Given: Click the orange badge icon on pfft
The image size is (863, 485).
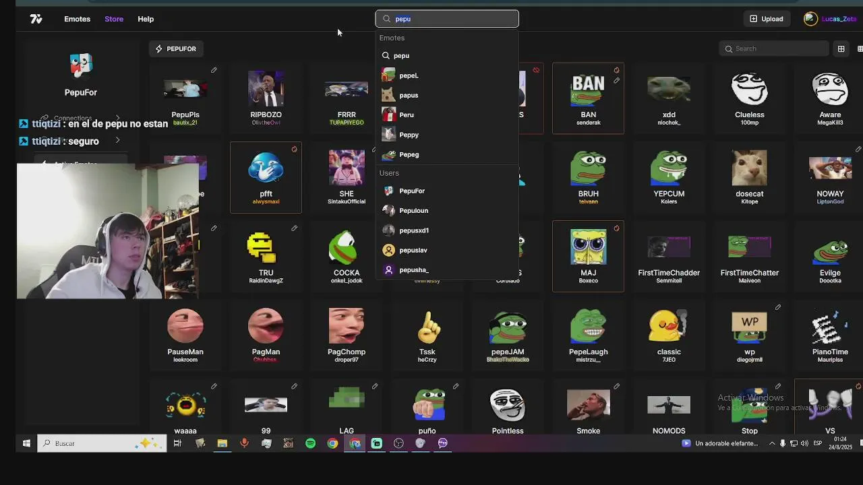Looking at the screenshot, I should click(294, 149).
